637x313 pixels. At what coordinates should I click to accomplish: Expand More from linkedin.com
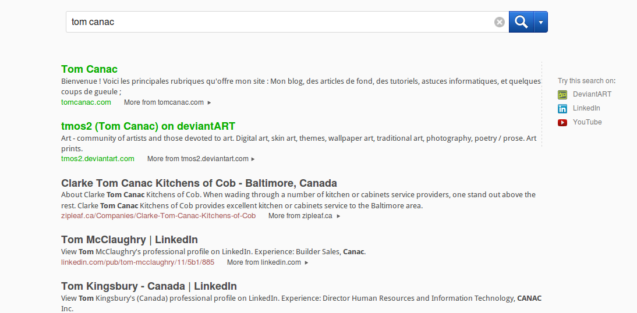(x=267, y=262)
